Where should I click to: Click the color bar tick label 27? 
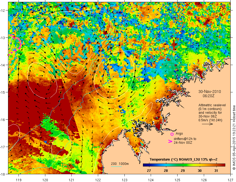point(149,171)
